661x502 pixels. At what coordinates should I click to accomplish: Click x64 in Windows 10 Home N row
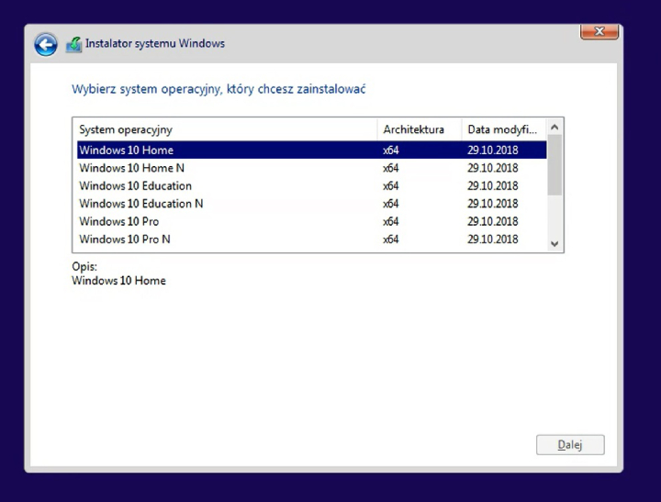click(x=391, y=168)
